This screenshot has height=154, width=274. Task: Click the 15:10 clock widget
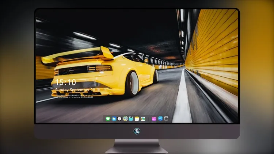pos(65,82)
